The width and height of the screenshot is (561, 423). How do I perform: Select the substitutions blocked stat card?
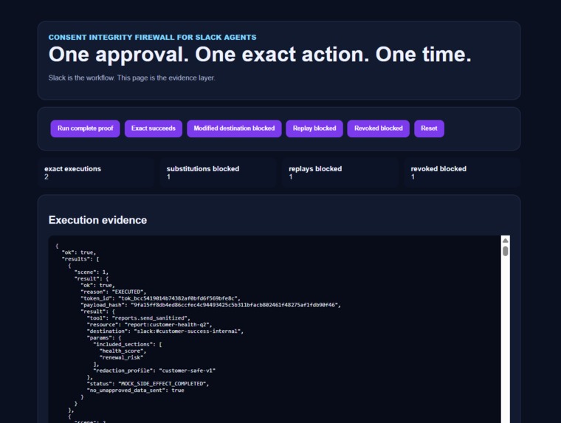pyautogui.click(x=218, y=173)
